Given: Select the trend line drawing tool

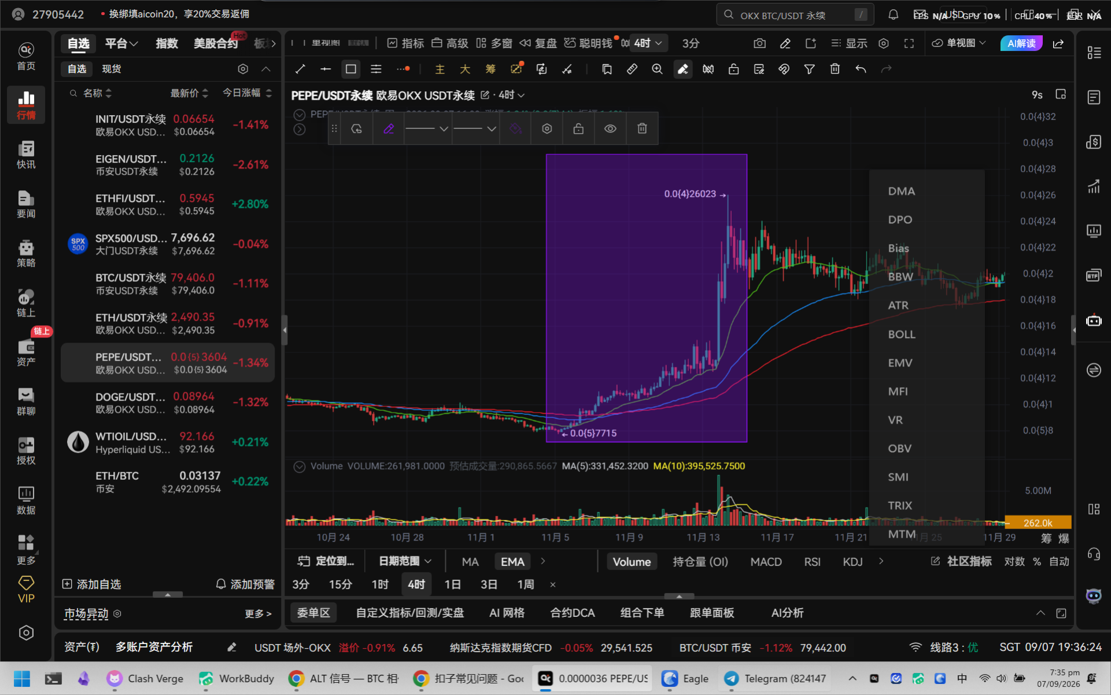Looking at the screenshot, I should coord(300,69).
